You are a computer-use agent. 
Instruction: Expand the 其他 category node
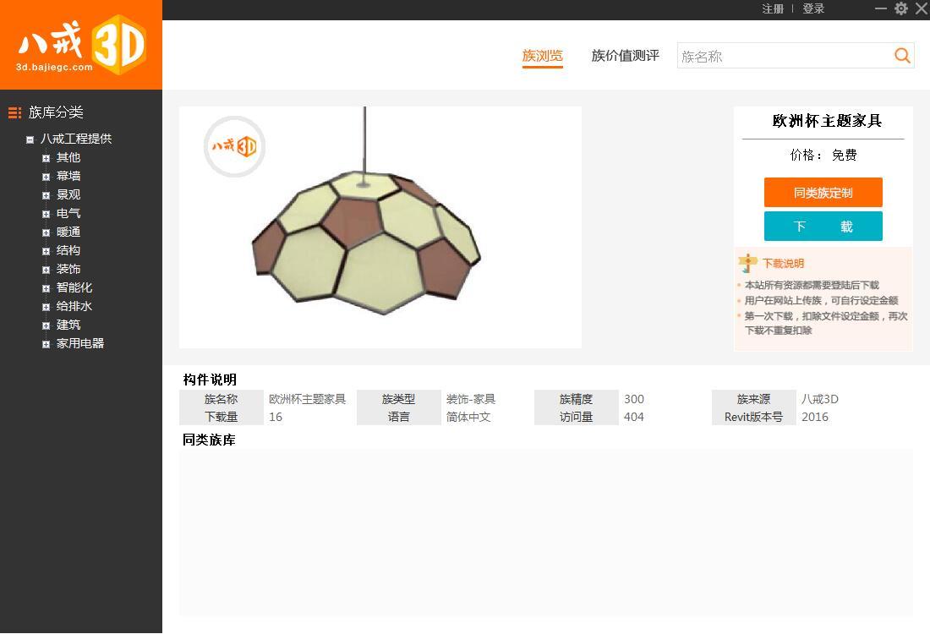(46, 157)
